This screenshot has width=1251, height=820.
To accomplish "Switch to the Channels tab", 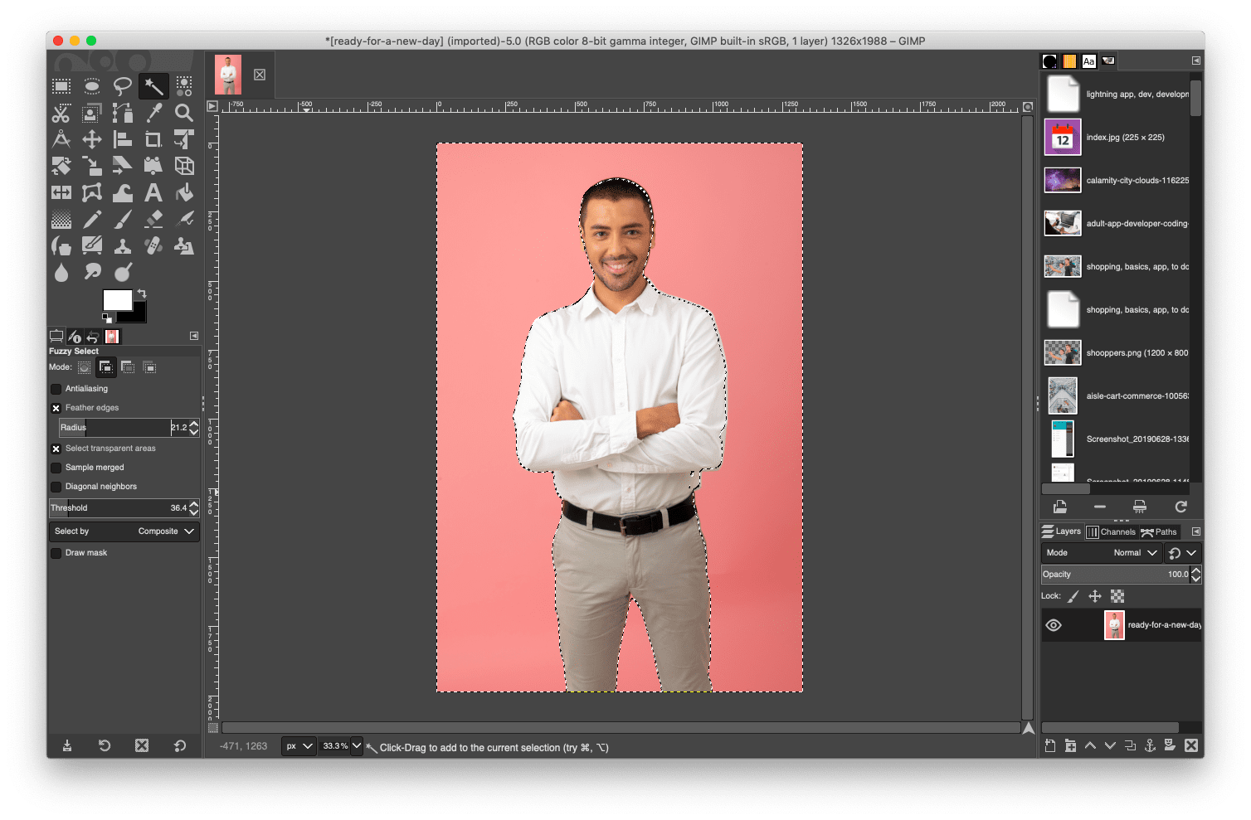I will [1111, 532].
